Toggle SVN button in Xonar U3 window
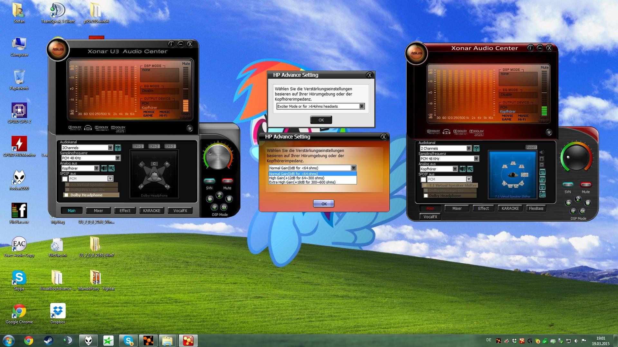 pyautogui.click(x=209, y=181)
